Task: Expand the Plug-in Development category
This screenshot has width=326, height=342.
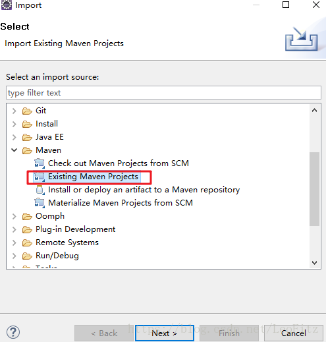Action: [x=14, y=229]
